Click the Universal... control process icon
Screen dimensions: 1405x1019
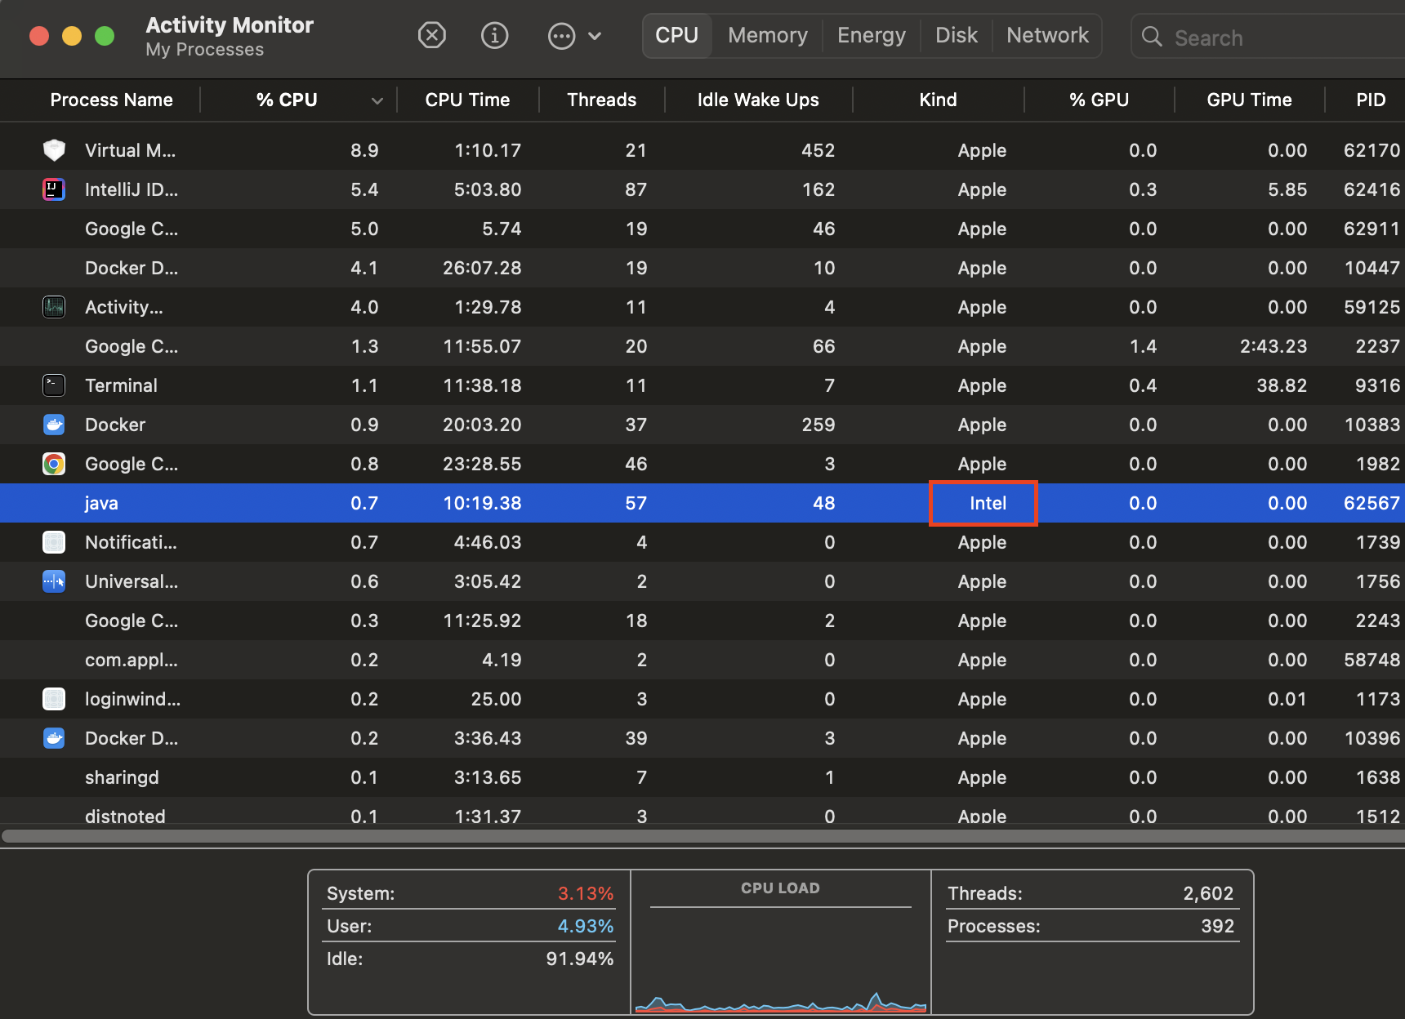point(54,581)
